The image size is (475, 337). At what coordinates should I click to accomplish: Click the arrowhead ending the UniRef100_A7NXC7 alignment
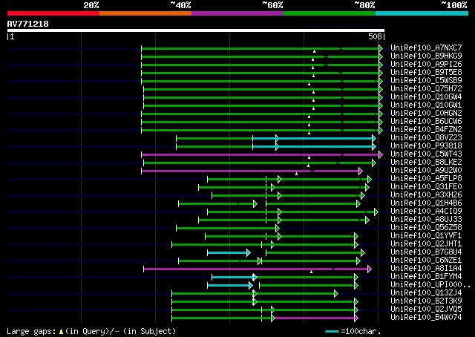(x=381, y=48)
